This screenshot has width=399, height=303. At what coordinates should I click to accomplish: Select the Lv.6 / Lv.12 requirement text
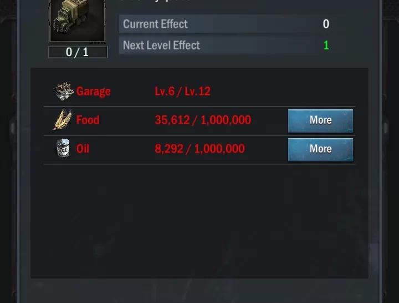pos(182,91)
